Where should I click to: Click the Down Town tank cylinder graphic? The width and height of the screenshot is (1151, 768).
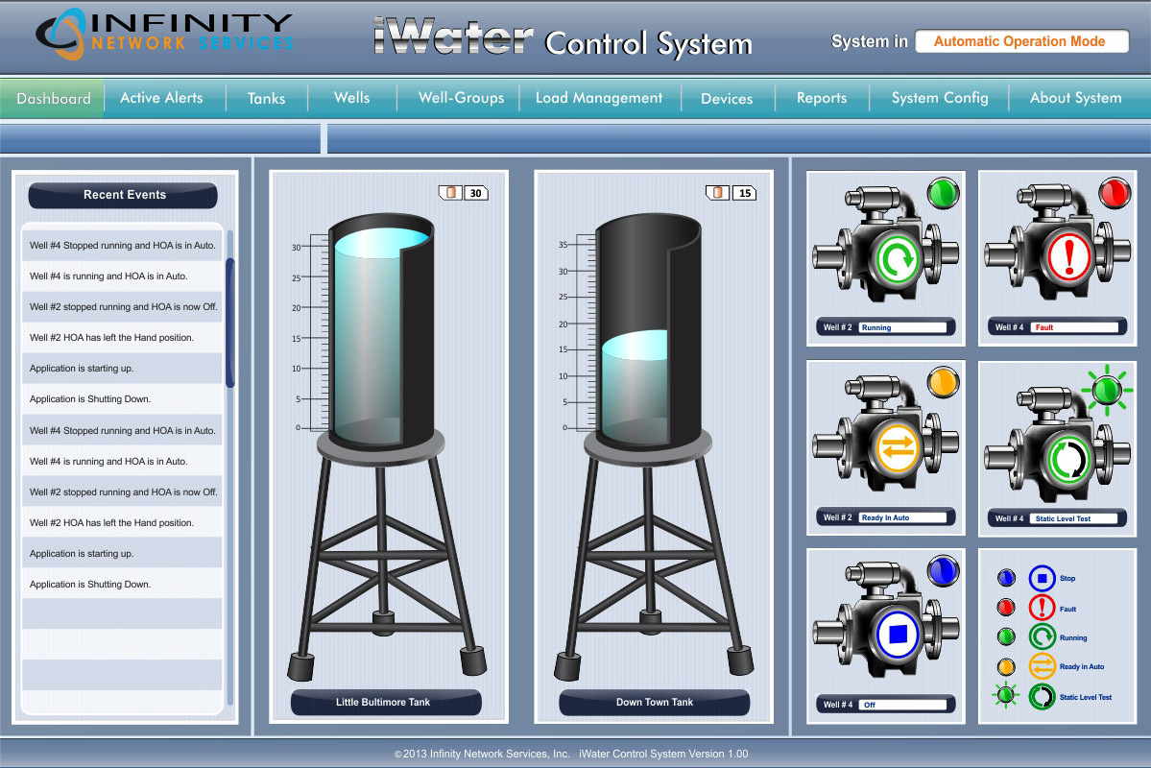[648, 331]
